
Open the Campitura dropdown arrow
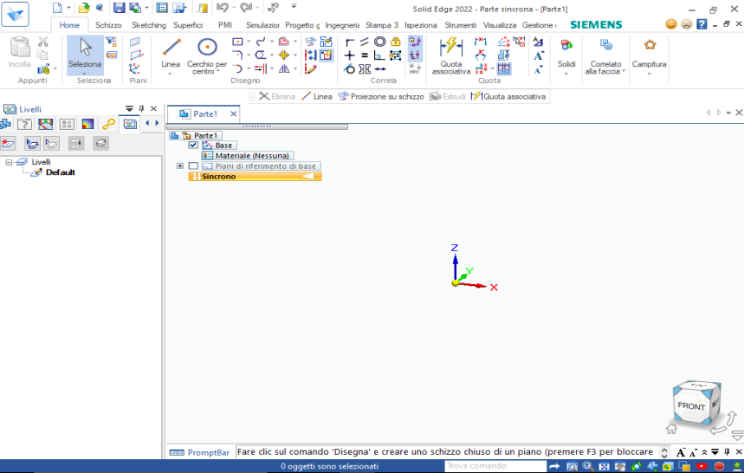coord(649,73)
